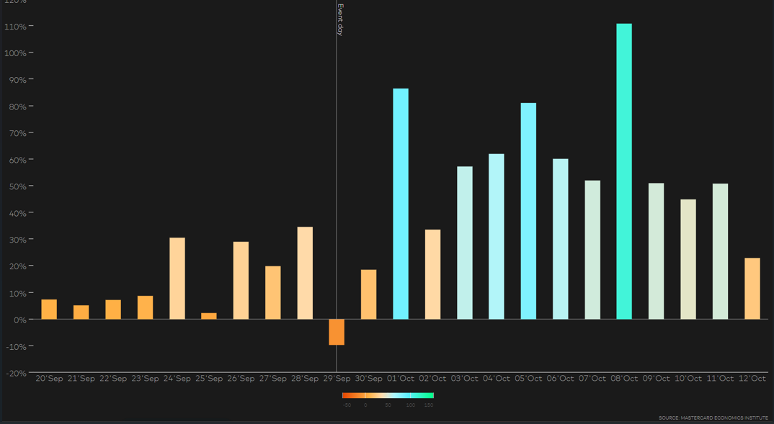Select the 20'Sep axis label

tap(50, 377)
